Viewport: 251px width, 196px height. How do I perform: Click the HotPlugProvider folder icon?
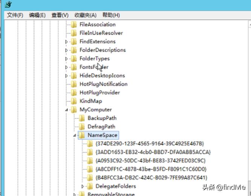click(74, 93)
